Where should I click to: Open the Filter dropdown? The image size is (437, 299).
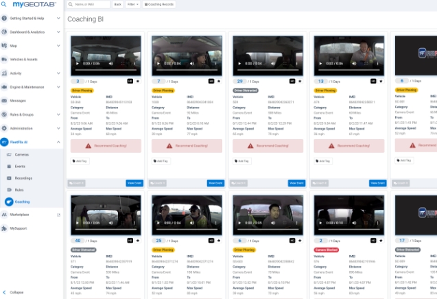132,4
